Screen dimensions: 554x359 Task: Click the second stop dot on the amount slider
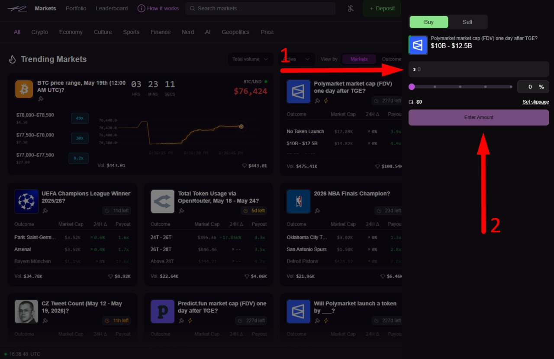(460, 87)
